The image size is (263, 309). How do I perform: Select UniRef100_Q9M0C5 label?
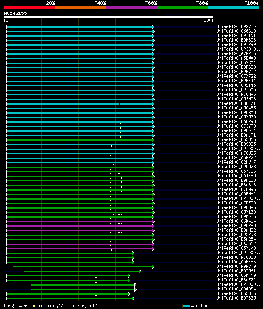236,217
